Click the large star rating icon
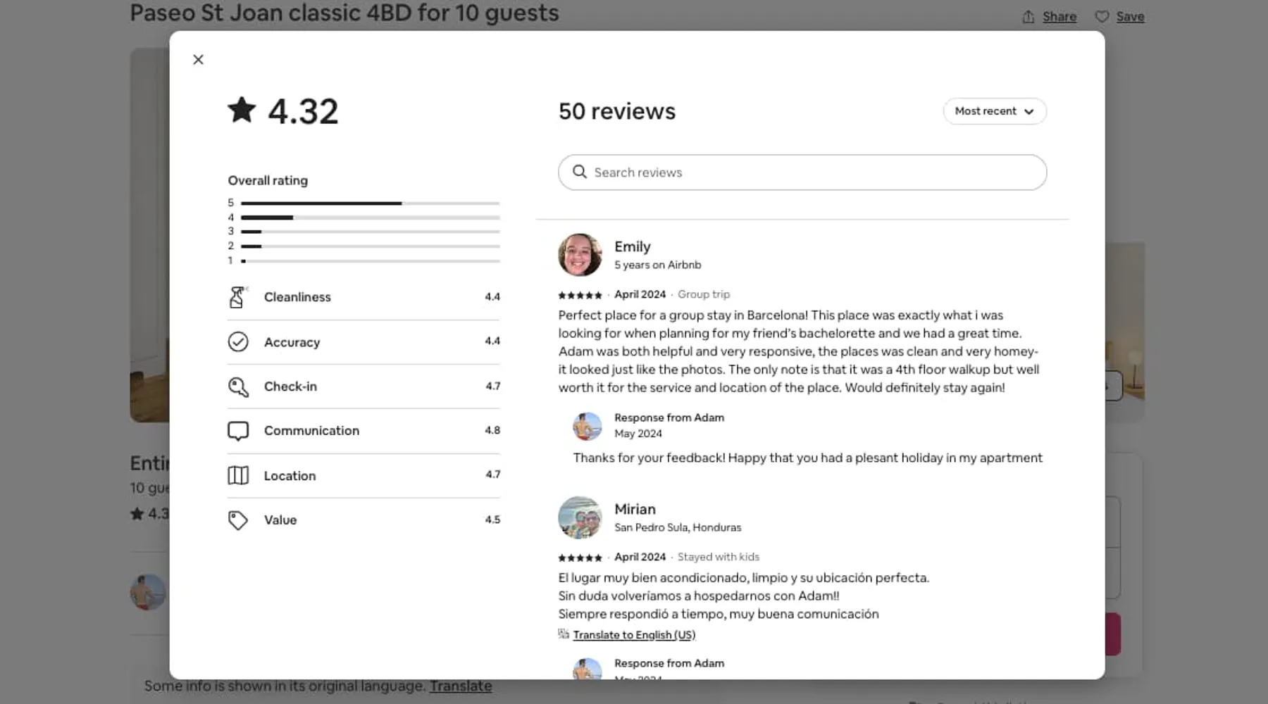Image resolution: width=1268 pixels, height=704 pixels. pos(242,111)
